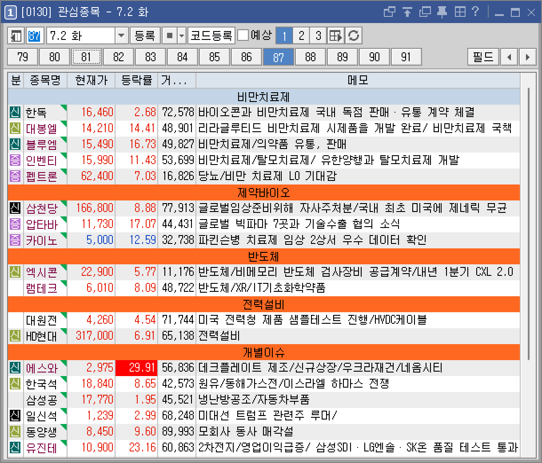The height and width of the screenshot is (463, 542).
Task: Click the group number field showing 87
Action: click(35, 35)
